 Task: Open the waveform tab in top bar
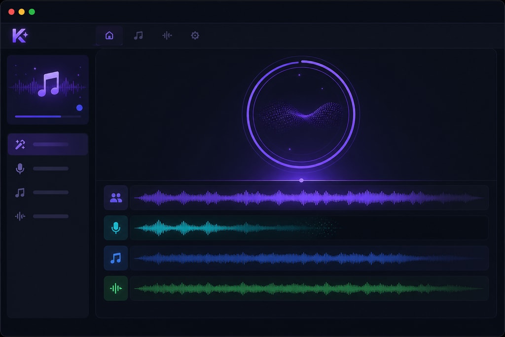click(167, 36)
